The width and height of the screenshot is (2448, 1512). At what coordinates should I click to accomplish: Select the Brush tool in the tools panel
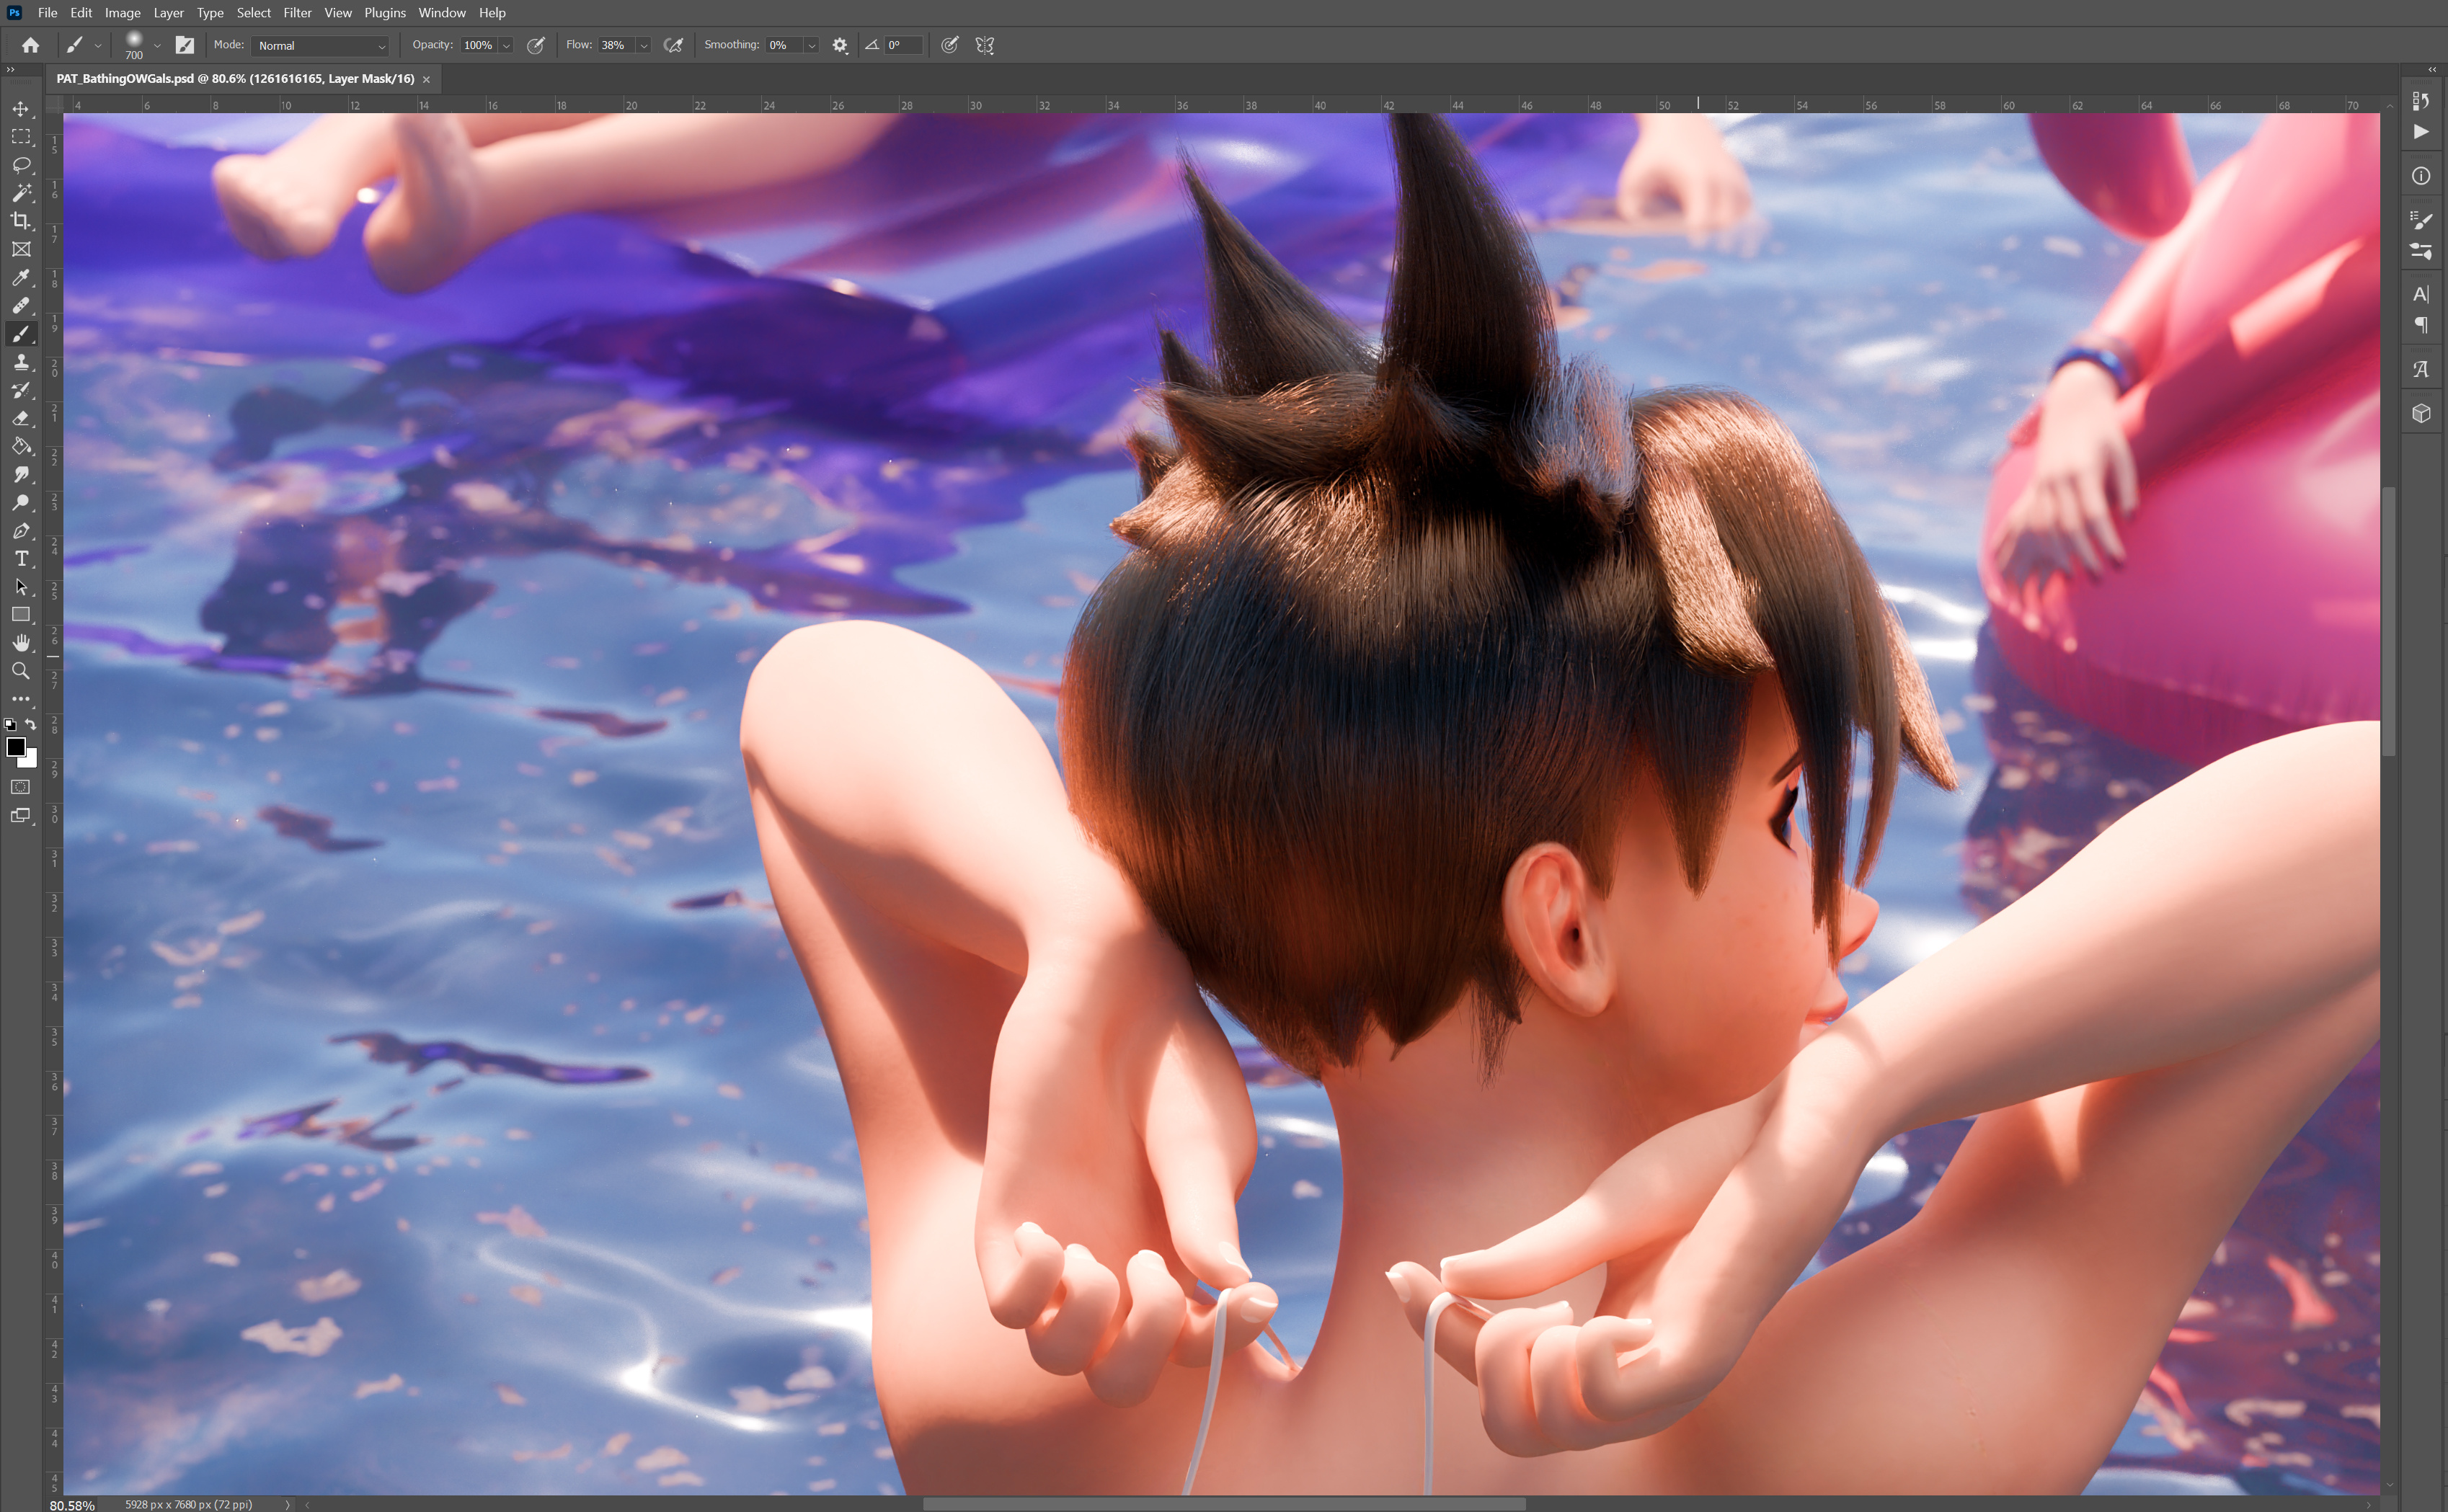21,333
